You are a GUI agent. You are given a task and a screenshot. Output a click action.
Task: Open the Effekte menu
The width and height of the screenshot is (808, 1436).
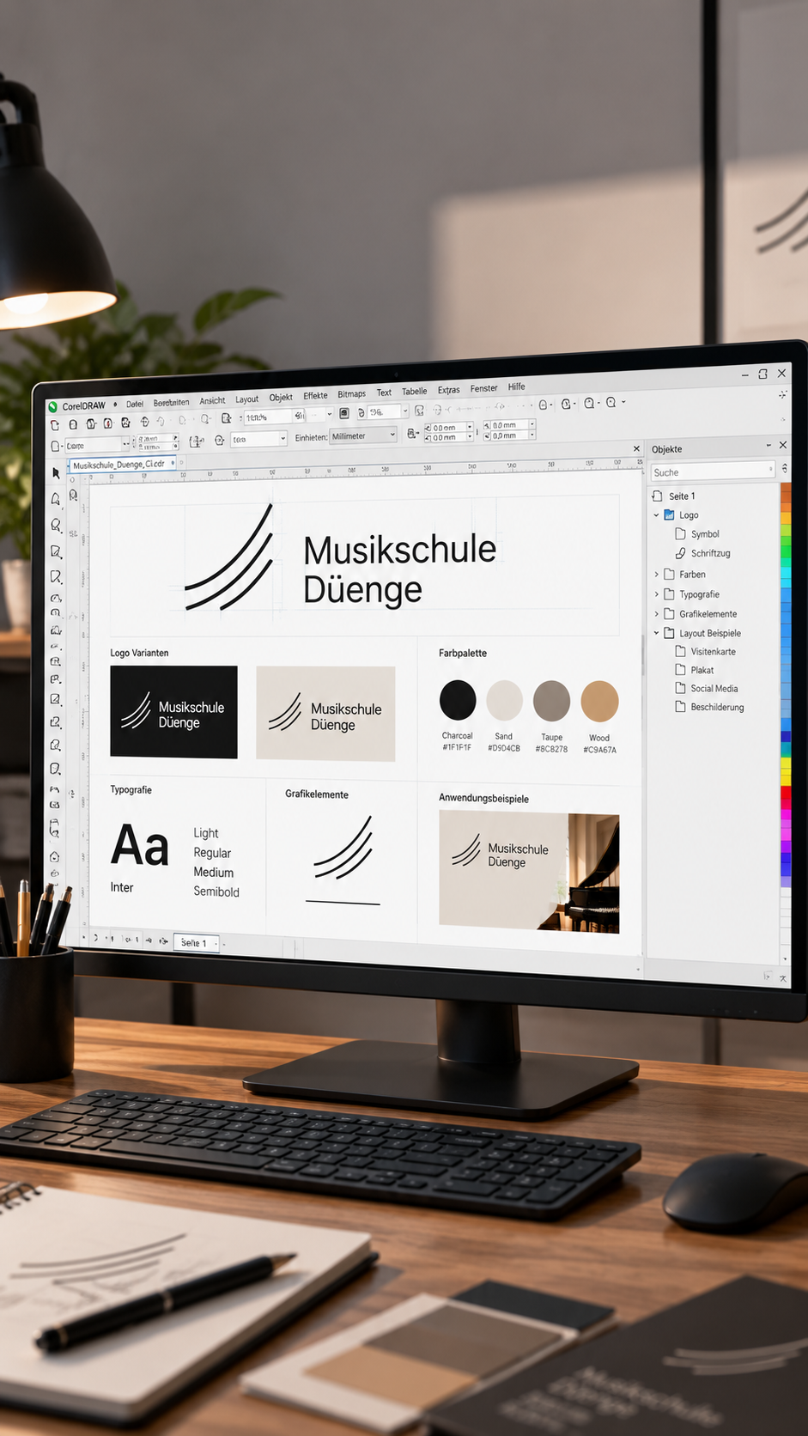point(315,395)
